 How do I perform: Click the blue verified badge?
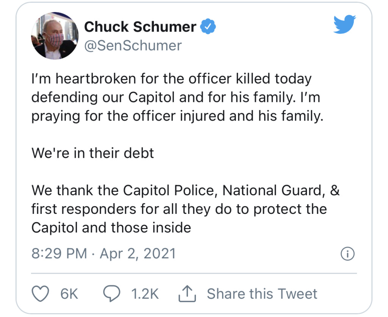click(208, 26)
